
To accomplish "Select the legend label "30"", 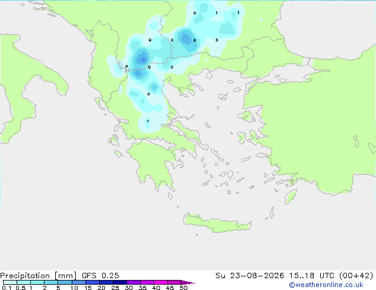I will click(129, 288).
